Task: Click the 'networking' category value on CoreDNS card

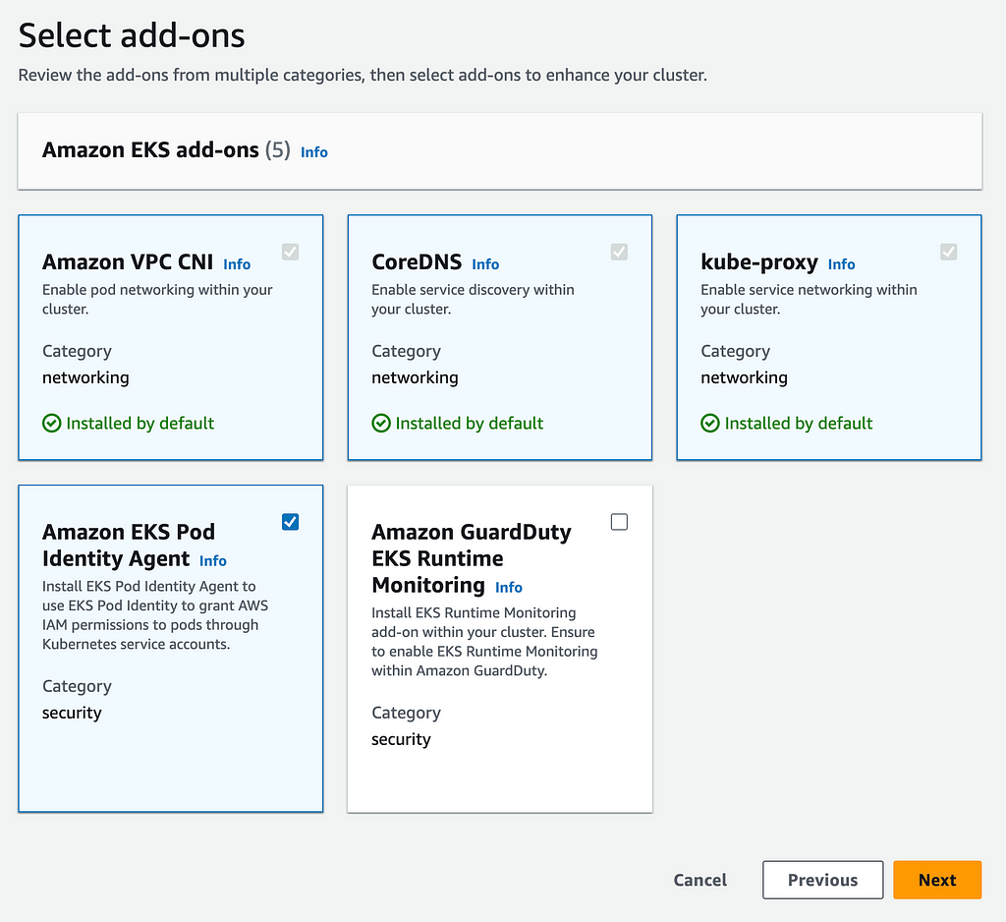Action: (415, 377)
